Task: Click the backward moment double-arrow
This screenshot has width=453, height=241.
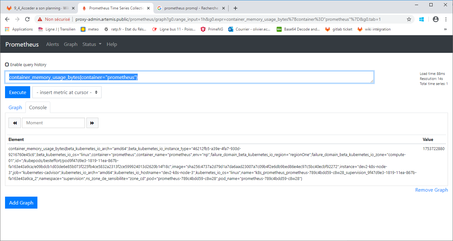Action: click(14, 123)
